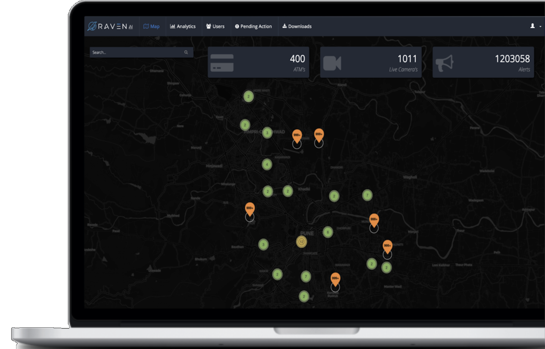The image size is (545, 349).
Task: Click the alerts megaphone icon
Action: point(444,63)
